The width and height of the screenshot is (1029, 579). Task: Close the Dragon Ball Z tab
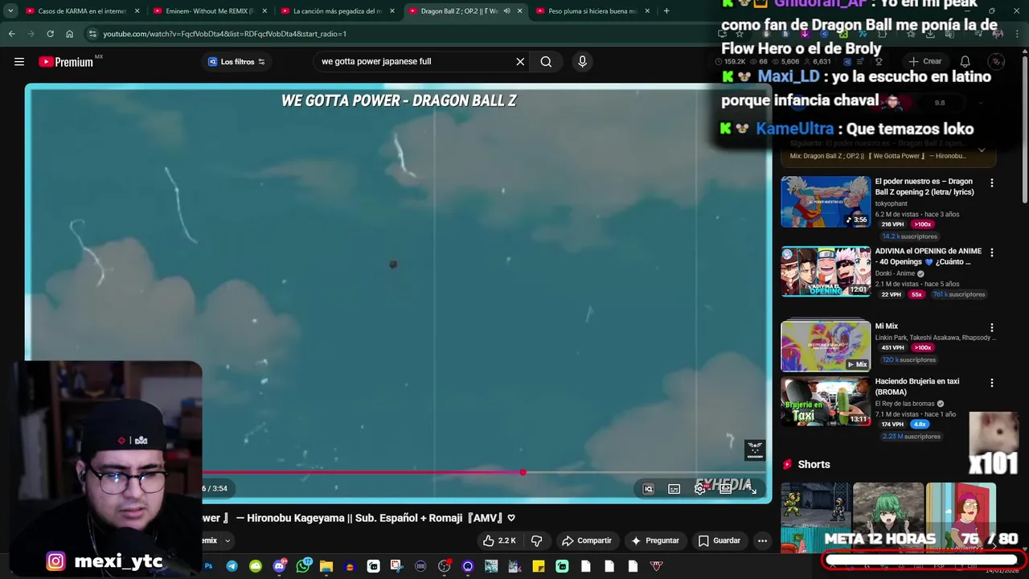(x=520, y=11)
